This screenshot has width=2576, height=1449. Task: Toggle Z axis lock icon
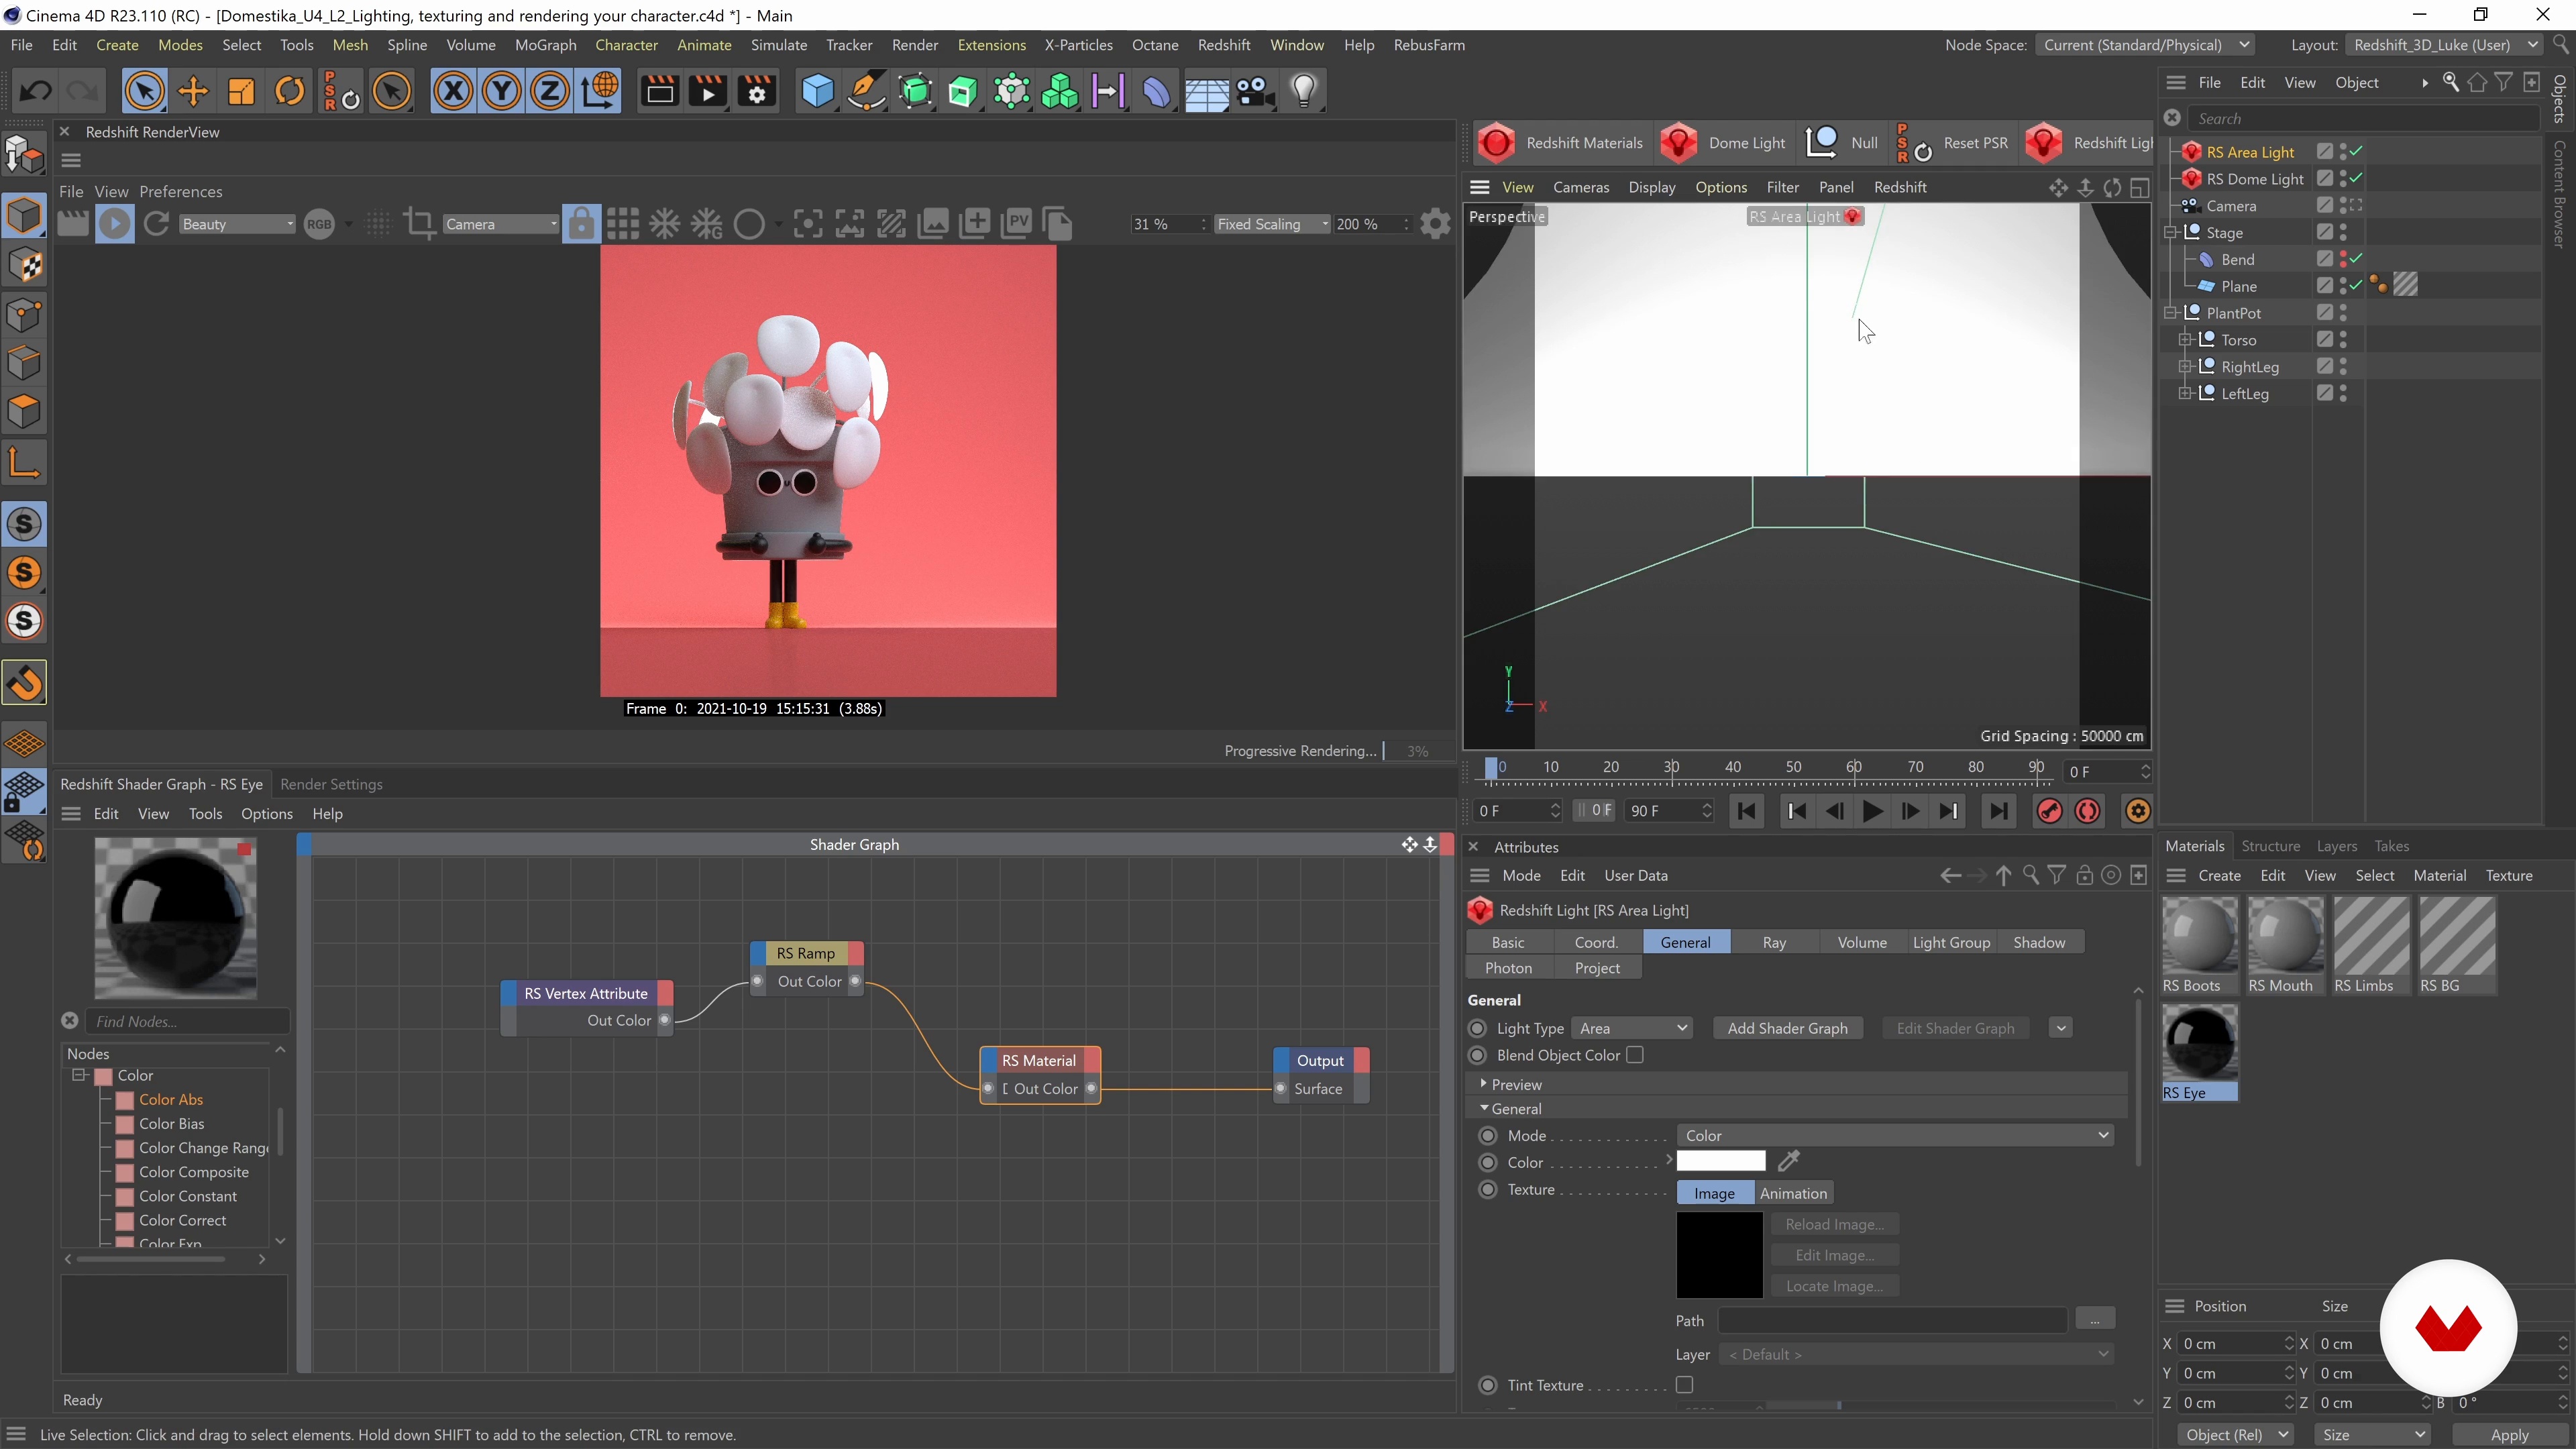[549, 92]
